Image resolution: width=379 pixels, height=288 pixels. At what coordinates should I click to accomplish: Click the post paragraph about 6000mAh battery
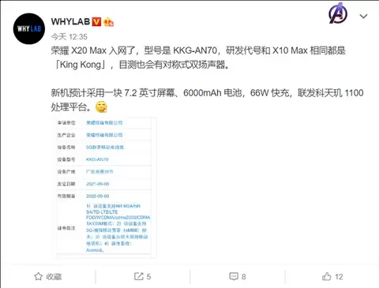pos(207,100)
